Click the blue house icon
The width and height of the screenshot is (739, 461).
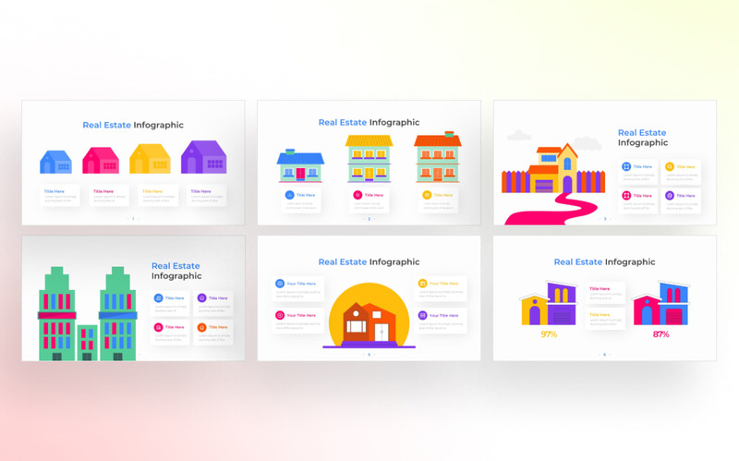tap(55, 163)
